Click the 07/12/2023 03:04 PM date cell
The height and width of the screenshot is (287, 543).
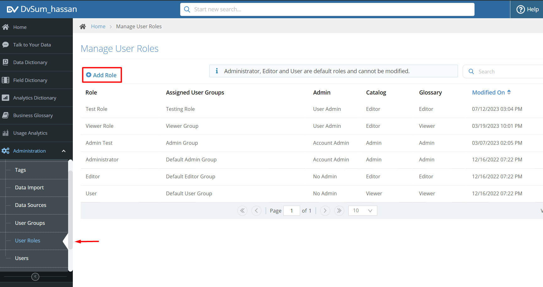pyautogui.click(x=497, y=109)
